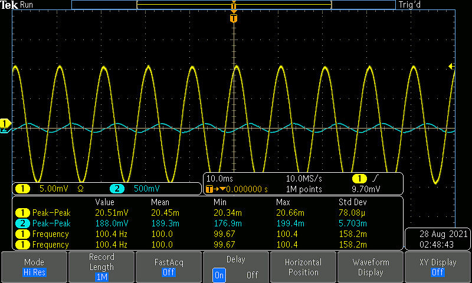Image resolution: width=472 pixels, height=283 pixels.
Task: Toggle the FastAcq Off button
Action: tap(169, 267)
